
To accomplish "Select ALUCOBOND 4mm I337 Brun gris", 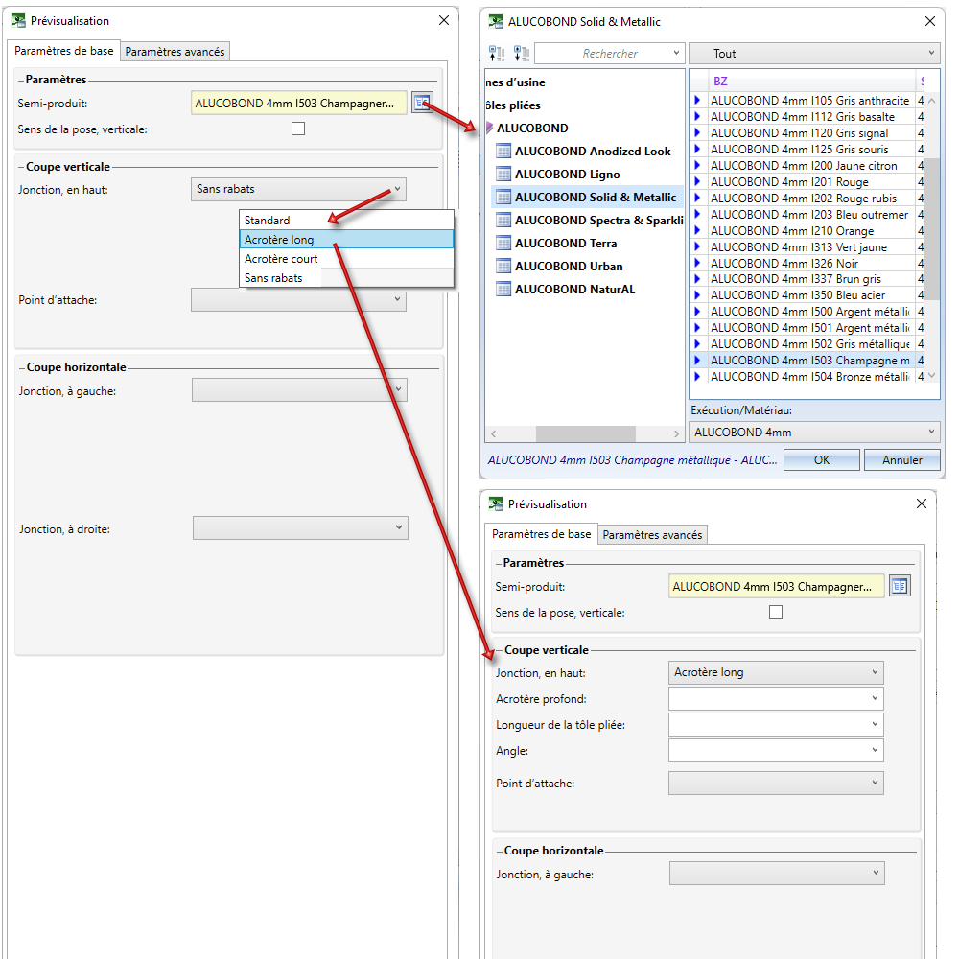I will point(796,279).
